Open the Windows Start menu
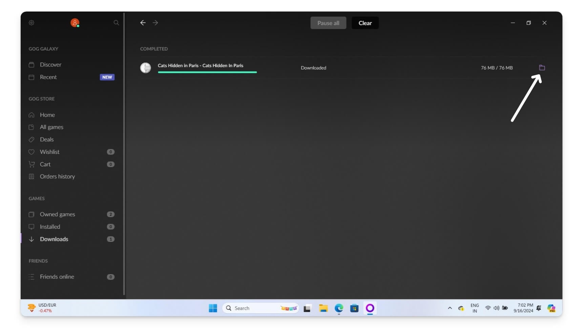583x328 pixels. [213, 308]
